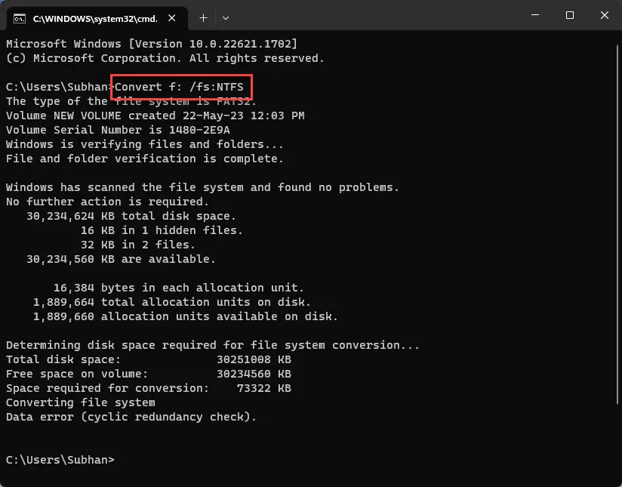
Task: Click the '30251008 KB' value
Action: [x=254, y=359]
